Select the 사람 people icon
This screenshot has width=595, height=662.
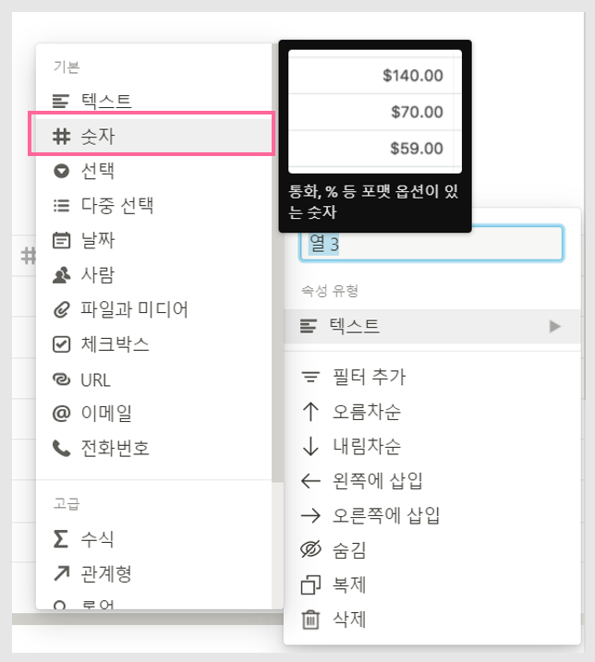pyautogui.click(x=61, y=275)
